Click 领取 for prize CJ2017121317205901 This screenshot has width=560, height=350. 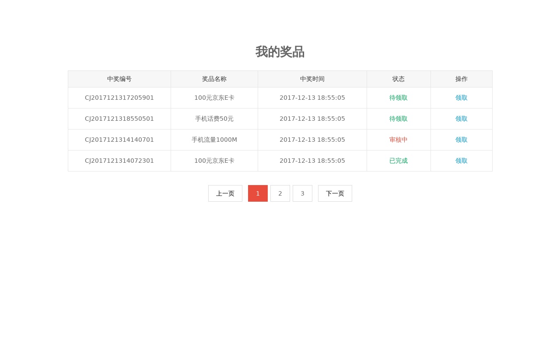(x=461, y=98)
